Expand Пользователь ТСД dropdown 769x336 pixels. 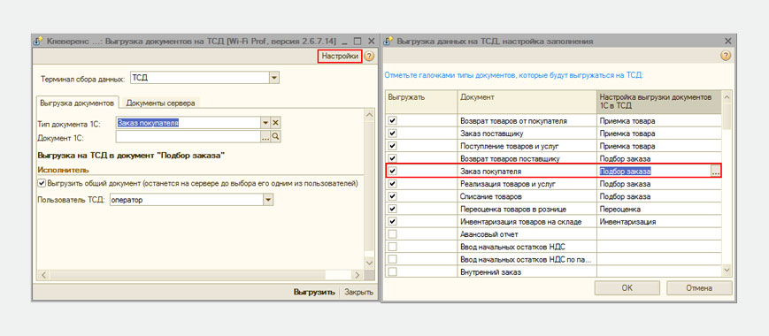pos(268,200)
